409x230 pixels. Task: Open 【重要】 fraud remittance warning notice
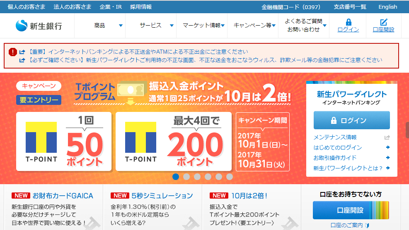(138, 52)
